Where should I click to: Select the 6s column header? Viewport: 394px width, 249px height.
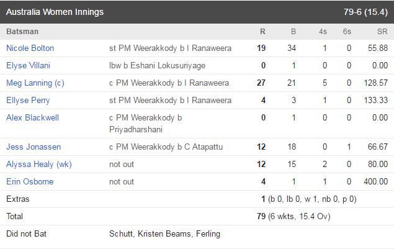point(347,32)
